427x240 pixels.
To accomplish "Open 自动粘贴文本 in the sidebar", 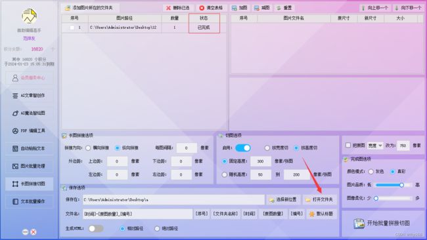I will point(29,149).
